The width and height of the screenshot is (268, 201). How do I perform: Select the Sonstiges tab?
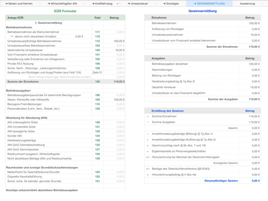(x=171, y=3)
